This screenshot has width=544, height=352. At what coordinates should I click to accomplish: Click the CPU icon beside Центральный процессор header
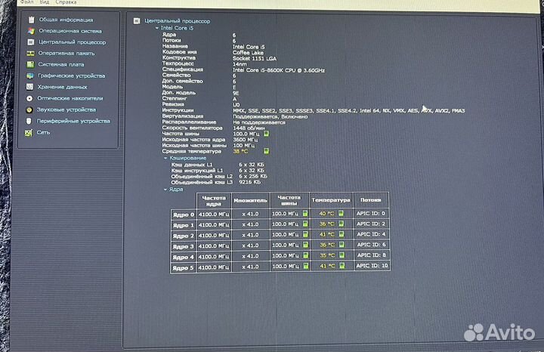[x=137, y=21]
